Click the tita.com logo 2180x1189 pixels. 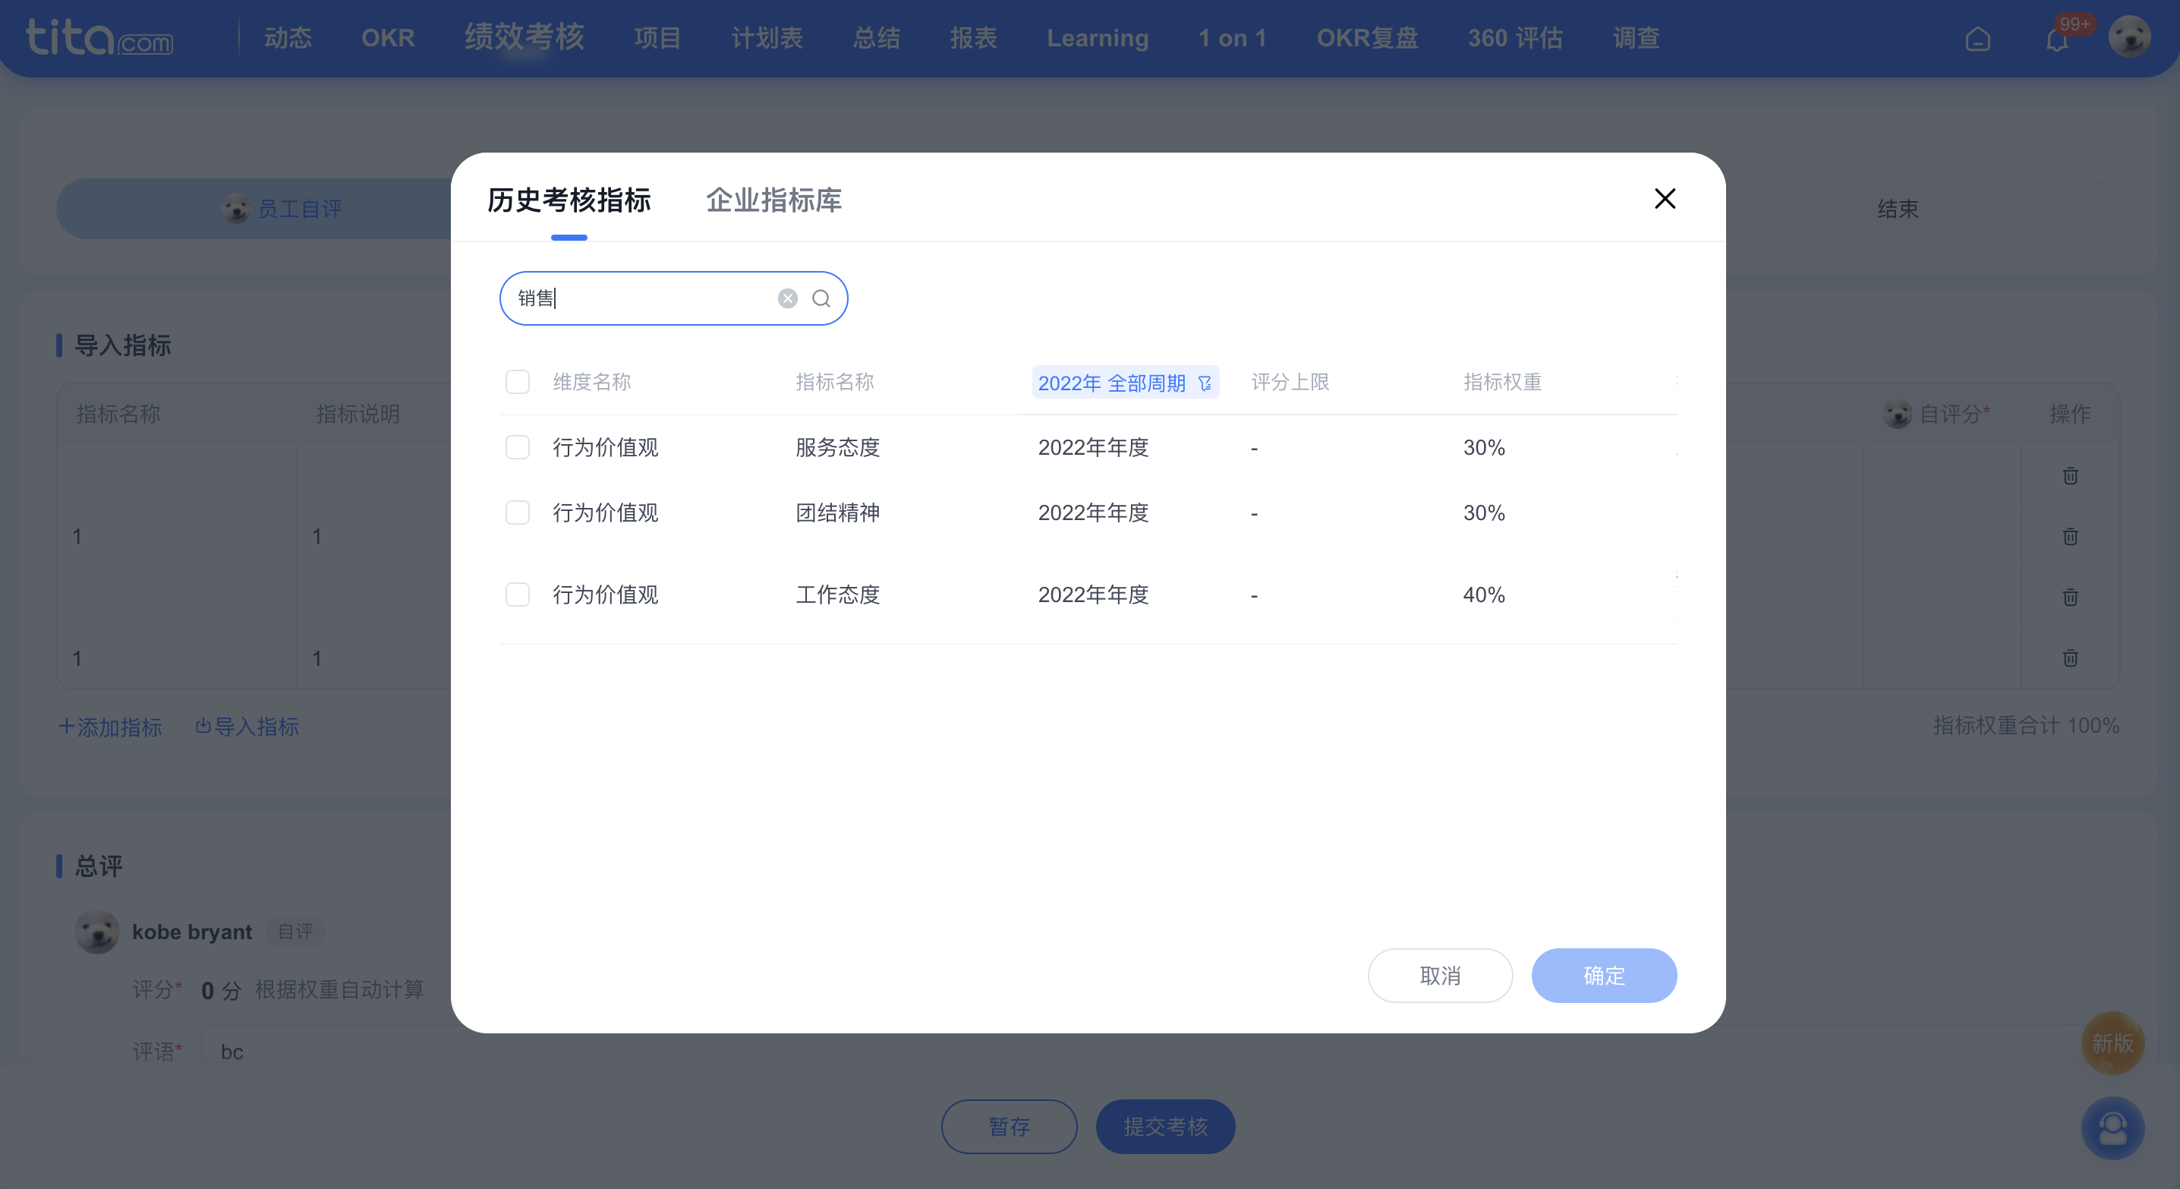100,38
